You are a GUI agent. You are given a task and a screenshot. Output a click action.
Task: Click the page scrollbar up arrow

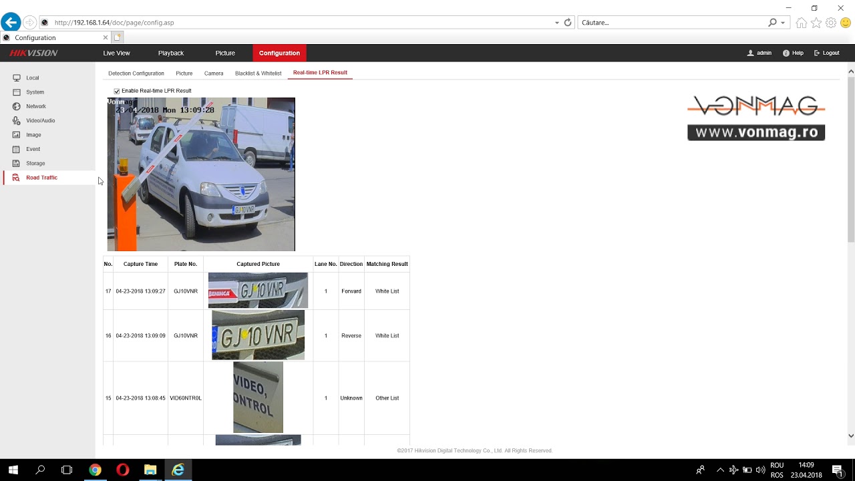(851, 71)
